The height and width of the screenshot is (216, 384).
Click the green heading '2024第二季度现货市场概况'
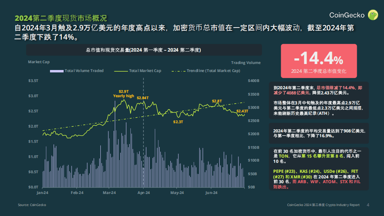tap(61, 18)
